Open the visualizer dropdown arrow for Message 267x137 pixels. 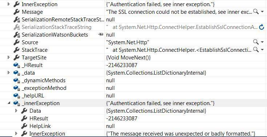262,12
